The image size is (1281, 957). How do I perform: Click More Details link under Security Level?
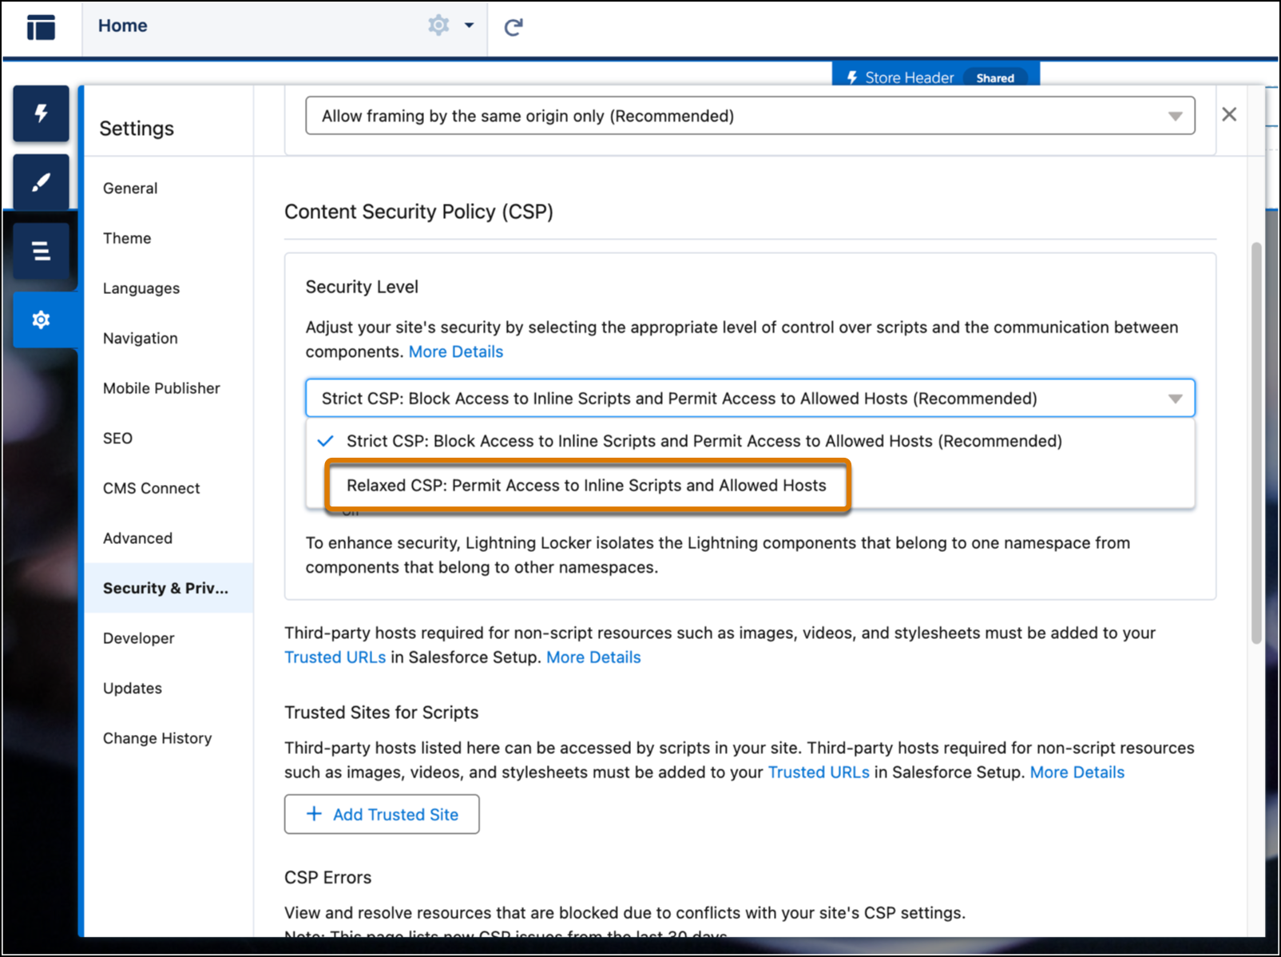pos(456,351)
